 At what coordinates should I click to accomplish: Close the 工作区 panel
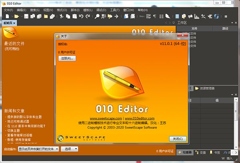pos(236,23)
